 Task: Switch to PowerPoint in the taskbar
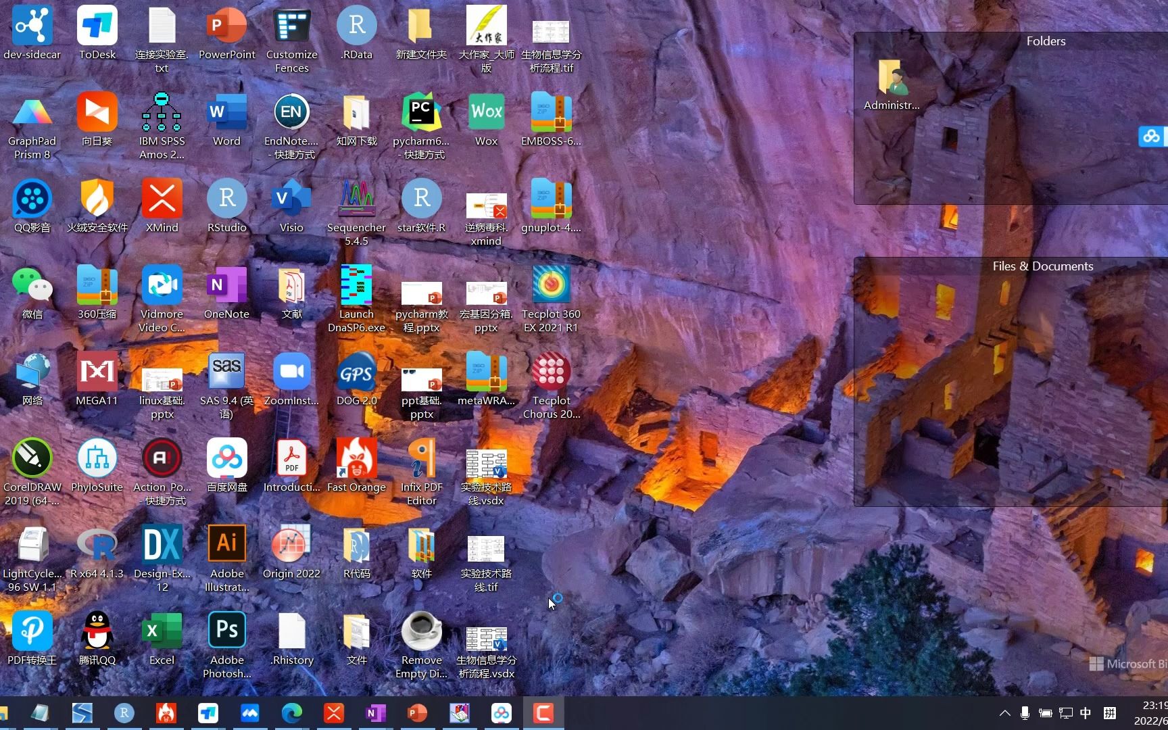418,713
